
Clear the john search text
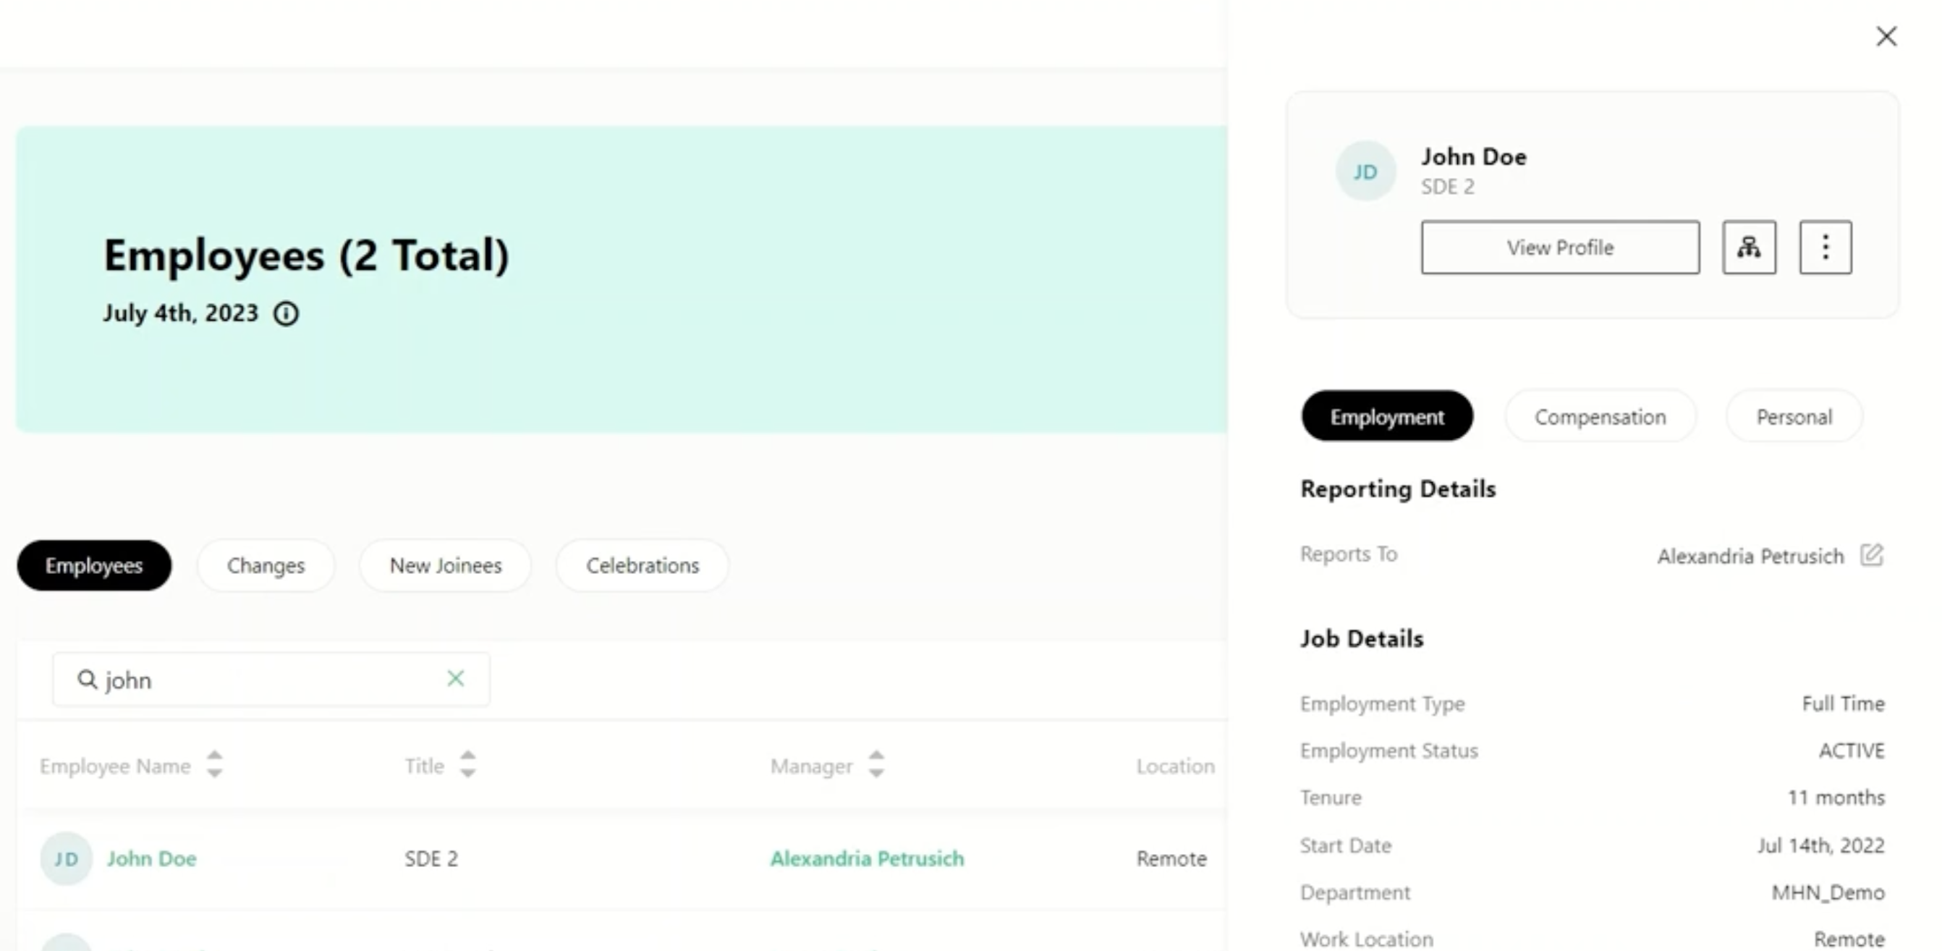pos(455,679)
